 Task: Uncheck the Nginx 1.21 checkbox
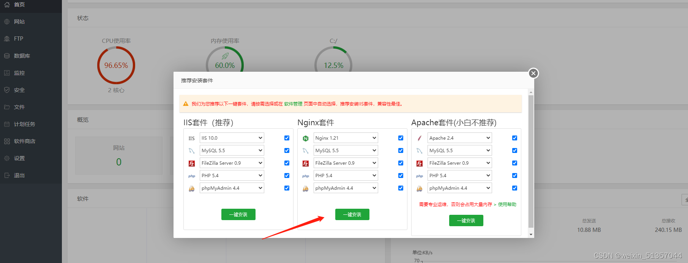point(401,138)
